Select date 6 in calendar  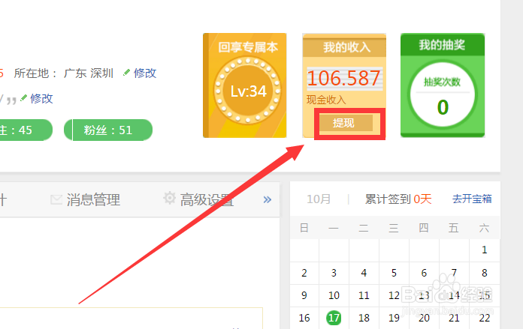click(x=424, y=273)
